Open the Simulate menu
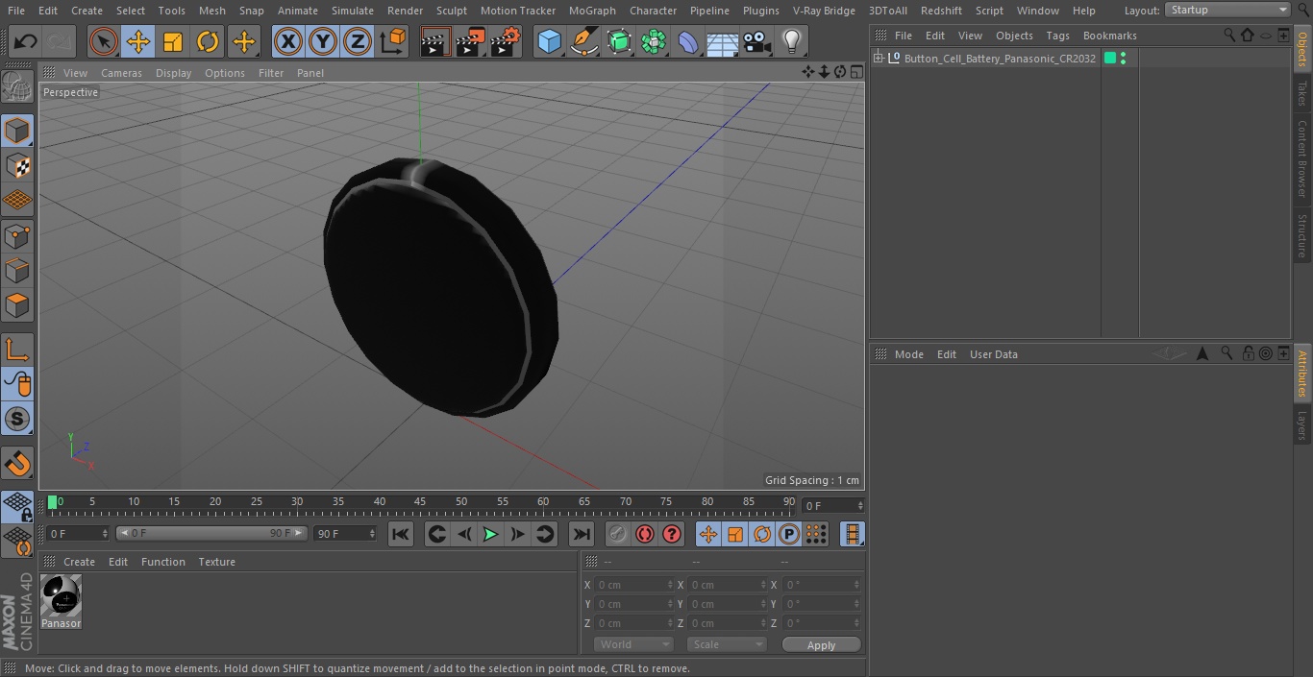The width and height of the screenshot is (1313, 677). pos(353,11)
